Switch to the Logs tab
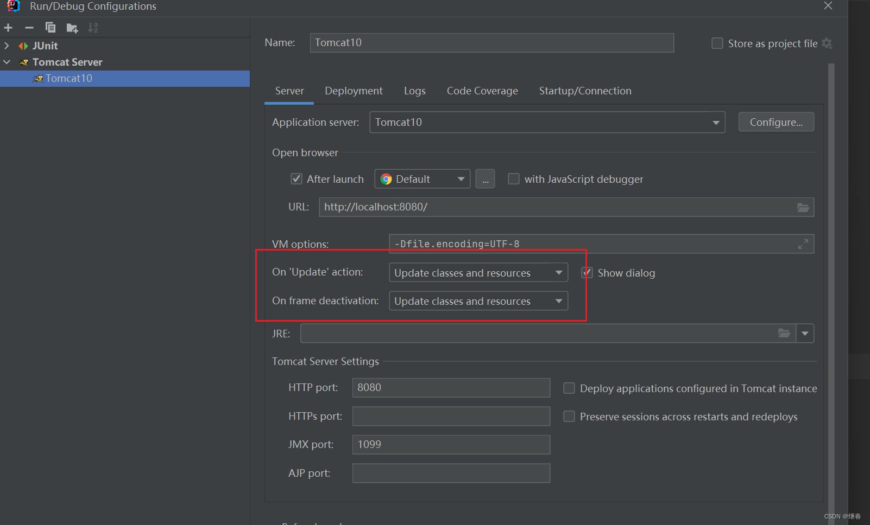This screenshot has width=870, height=525. [415, 91]
